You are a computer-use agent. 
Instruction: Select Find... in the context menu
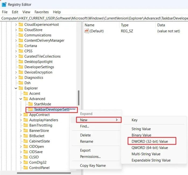pos(85,126)
